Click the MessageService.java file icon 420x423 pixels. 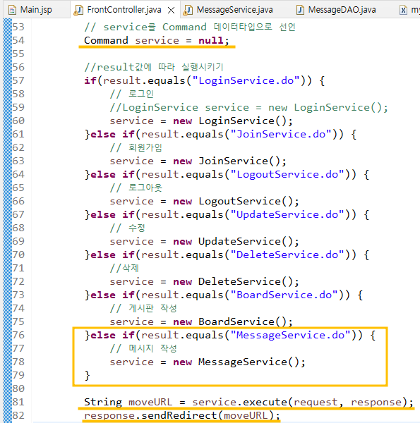[188, 10]
